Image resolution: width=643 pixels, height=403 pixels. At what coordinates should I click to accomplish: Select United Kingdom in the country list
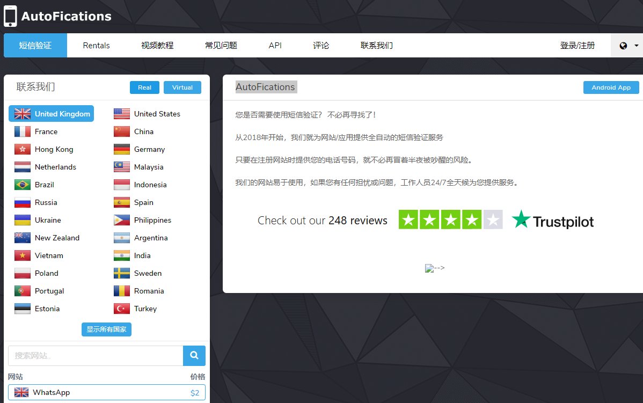point(52,114)
